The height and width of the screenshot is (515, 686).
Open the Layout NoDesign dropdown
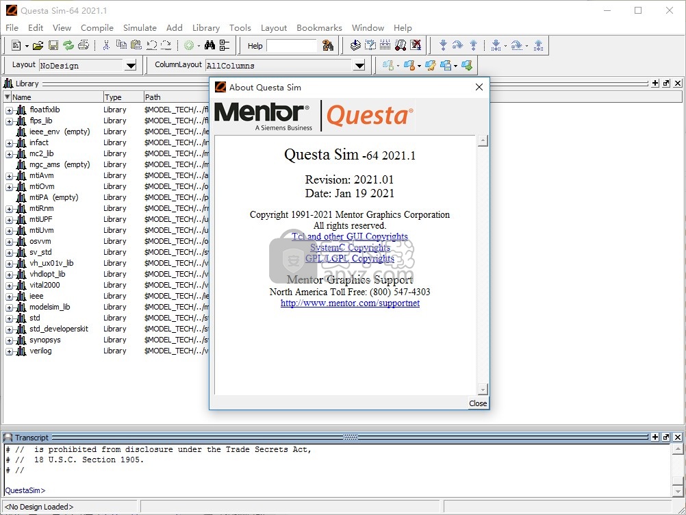(131, 66)
